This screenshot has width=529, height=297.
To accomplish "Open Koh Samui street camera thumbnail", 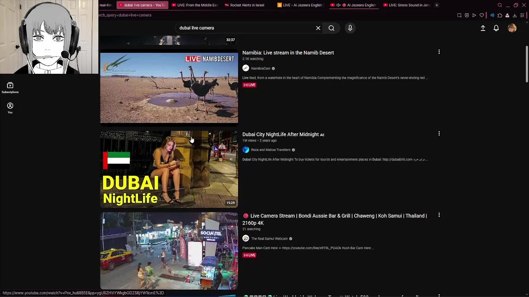I will pyautogui.click(x=169, y=251).
